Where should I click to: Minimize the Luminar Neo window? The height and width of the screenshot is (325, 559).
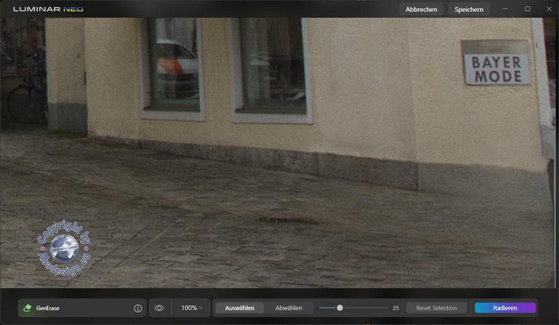point(505,9)
